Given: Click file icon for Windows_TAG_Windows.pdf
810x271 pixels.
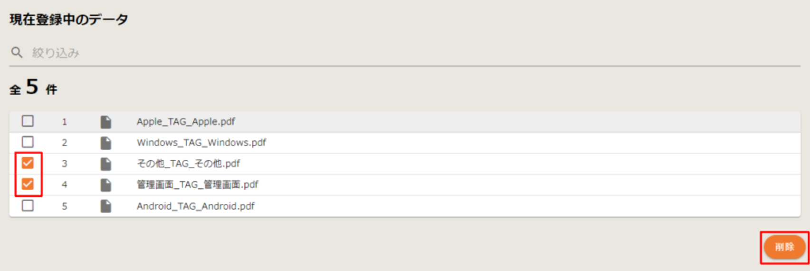Looking at the screenshot, I should 106,143.
